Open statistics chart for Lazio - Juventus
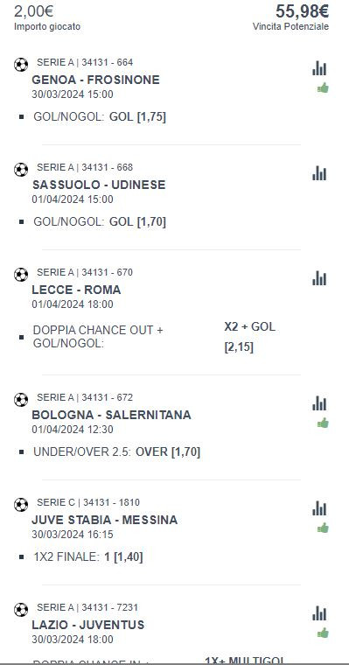This screenshot has width=349, height=665. click(x=319, y=613)
